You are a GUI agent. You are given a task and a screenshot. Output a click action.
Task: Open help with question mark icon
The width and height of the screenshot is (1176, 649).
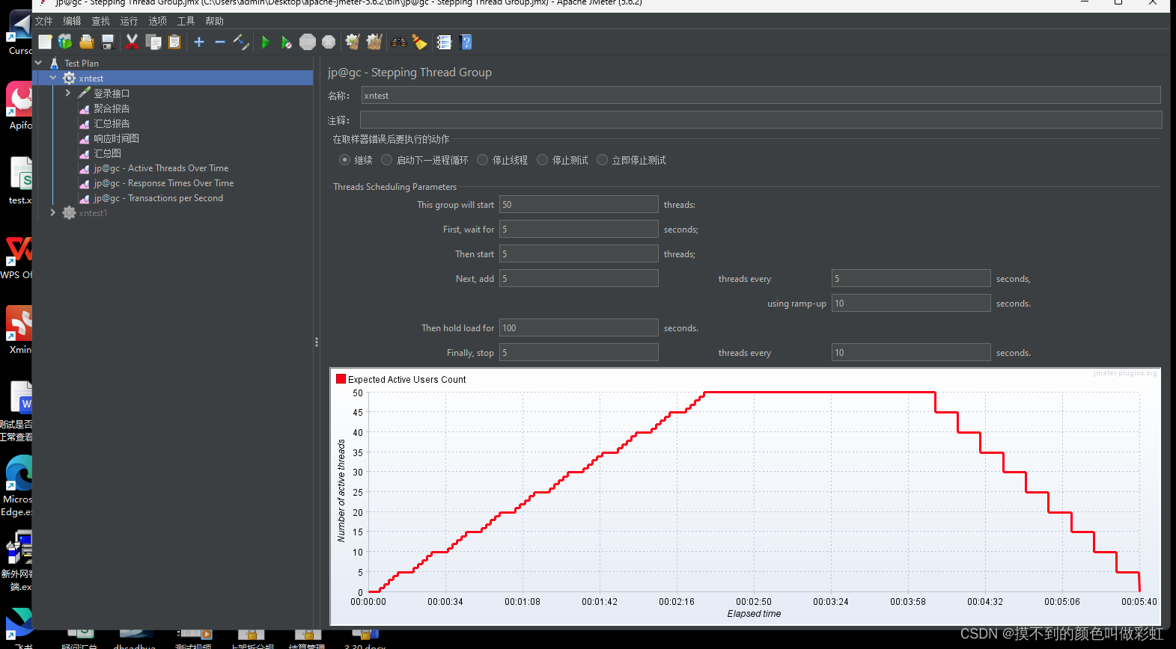(x=466, y=42)
